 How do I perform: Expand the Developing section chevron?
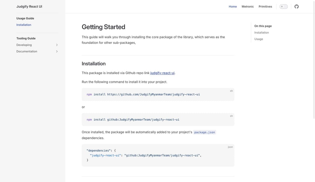[x=57, y=45]
